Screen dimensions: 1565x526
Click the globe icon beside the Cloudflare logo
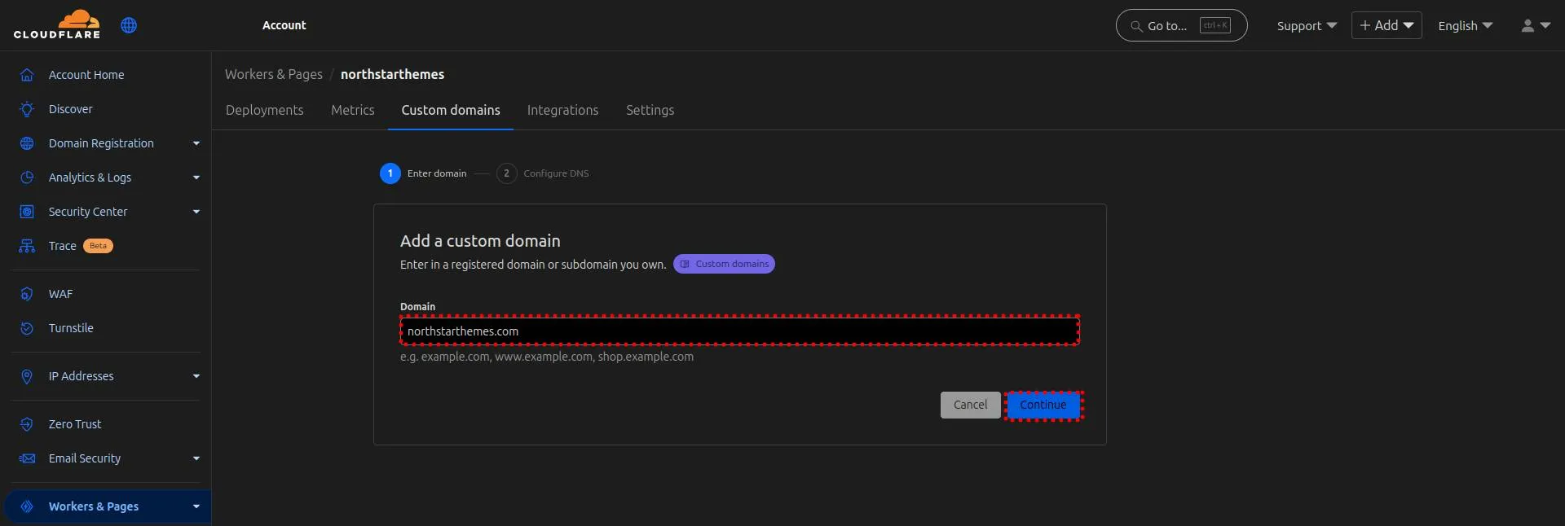pos(129,25)
